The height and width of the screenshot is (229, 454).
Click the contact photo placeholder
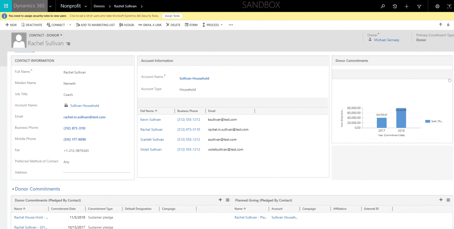point(19,40)
